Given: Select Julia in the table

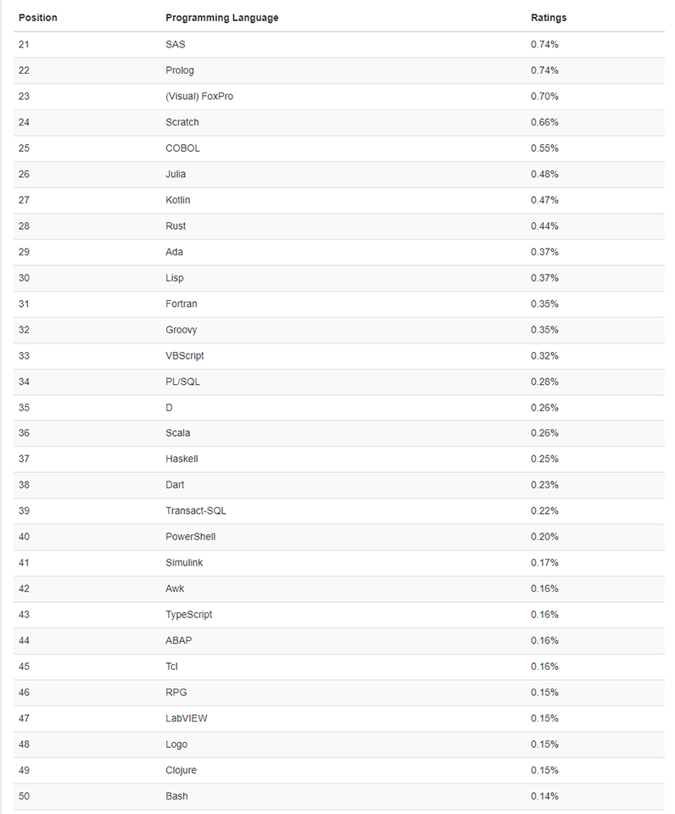Looking at the screenshot, I should point(176,175).
